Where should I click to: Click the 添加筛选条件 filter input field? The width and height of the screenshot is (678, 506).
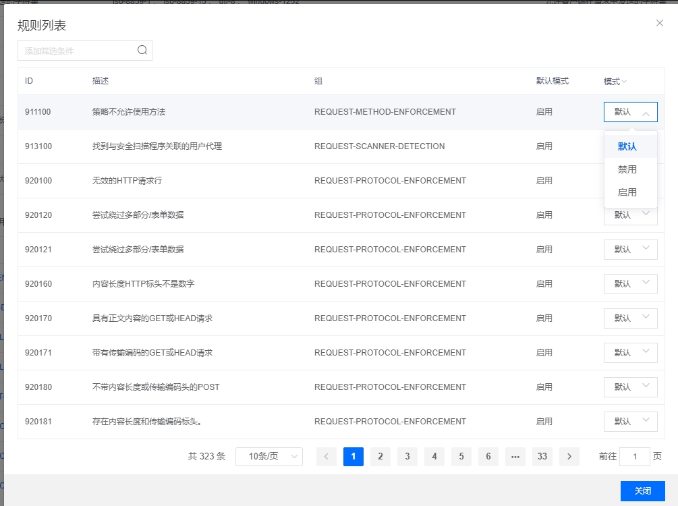pyautogui.click(x=78, y=51)
